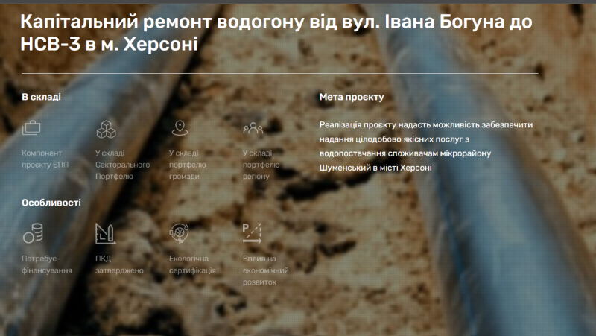Click the 'Потребує фінансування' label

47,264
